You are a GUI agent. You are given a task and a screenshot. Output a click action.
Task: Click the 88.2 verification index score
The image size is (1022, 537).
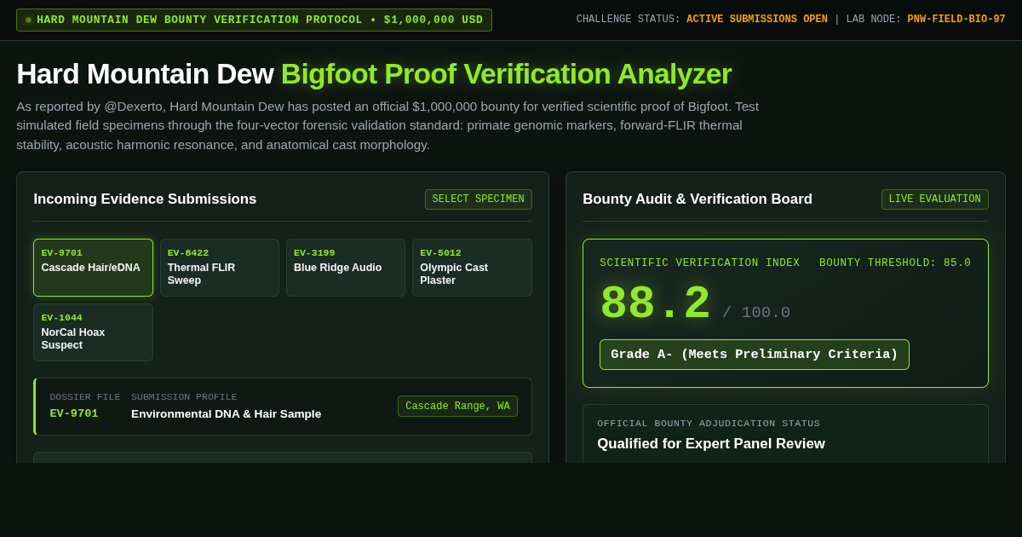[x=655, y=304]
